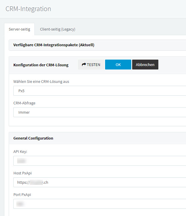Click the CRM-Abfrage field label
The width and height of the screenshot is (186, 216).
click(24, 103)
